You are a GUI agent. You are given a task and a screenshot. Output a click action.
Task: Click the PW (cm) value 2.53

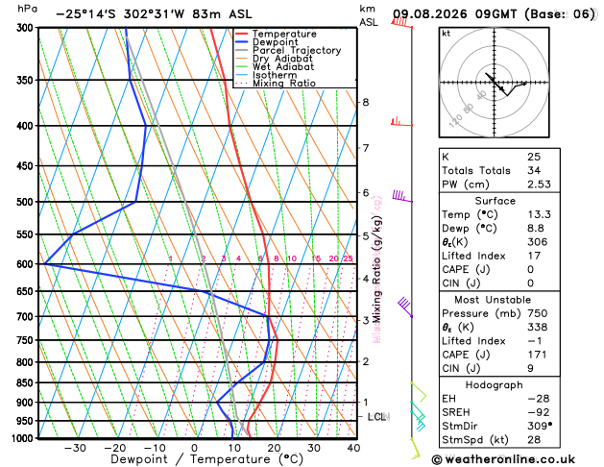[539, 184]
